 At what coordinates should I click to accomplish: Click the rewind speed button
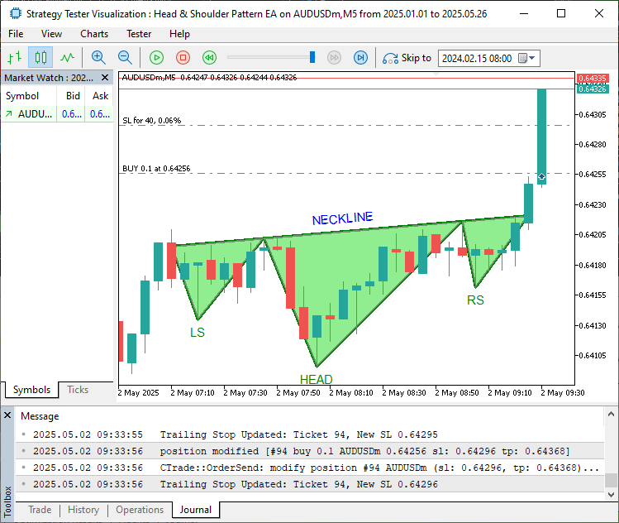point(210,58)
